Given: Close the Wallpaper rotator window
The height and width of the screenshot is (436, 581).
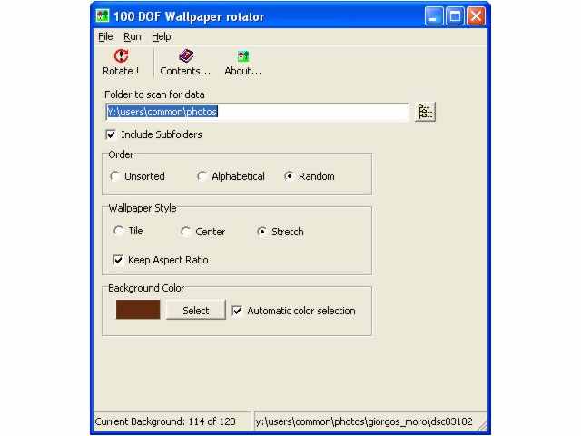Looking at the screenshot, I should click(x=476, y=16).
